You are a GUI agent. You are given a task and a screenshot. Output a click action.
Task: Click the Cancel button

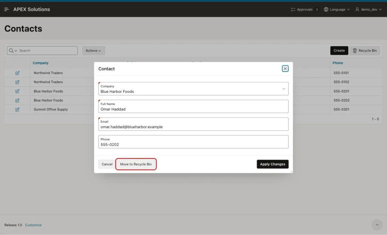point(107,164)
